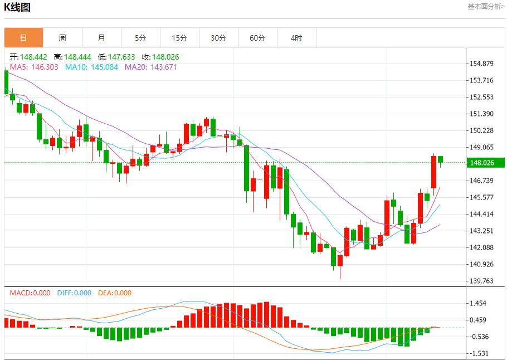Open the 15分 interval tab
This screenshot has width=507, height=360.
pos(179,38)
